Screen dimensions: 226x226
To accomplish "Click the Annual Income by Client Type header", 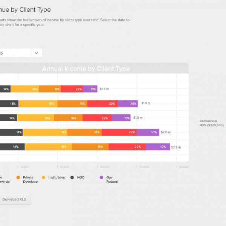I will (86, 69).
